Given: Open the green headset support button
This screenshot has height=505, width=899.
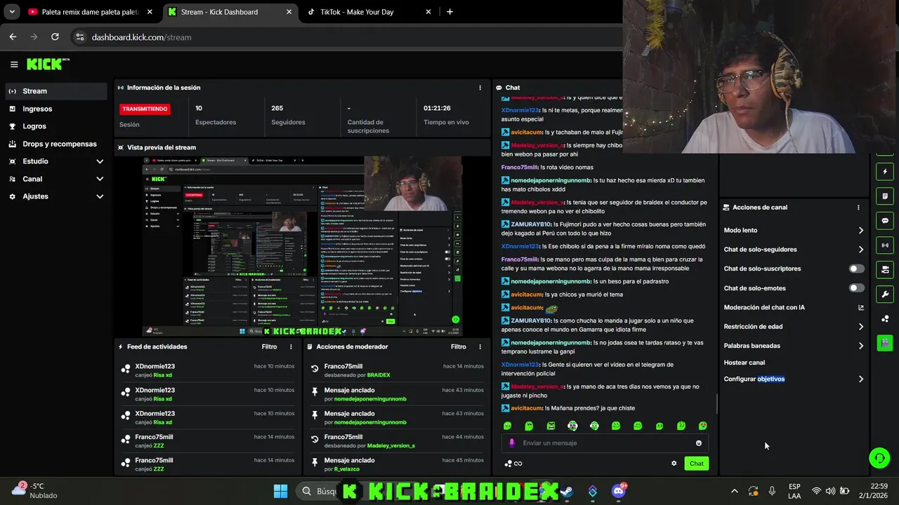Looking at the screenshot, I should click(x=879, y=458).
